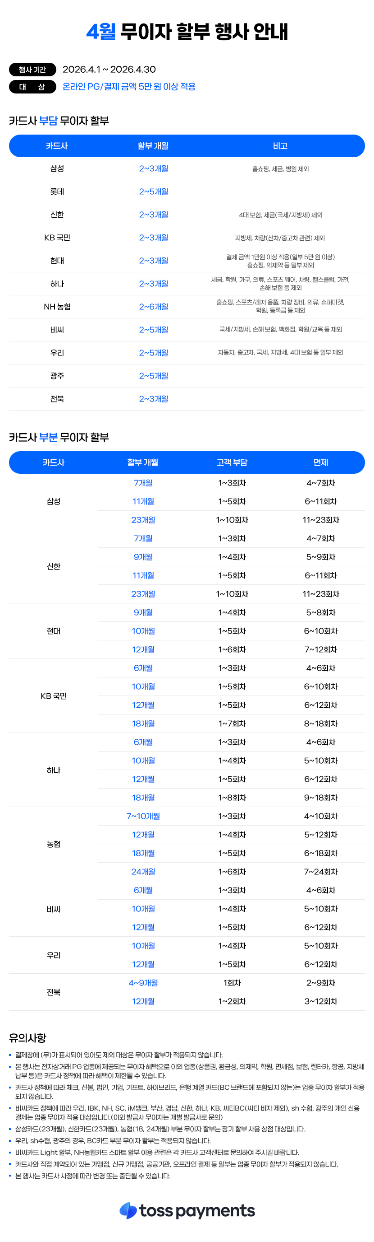The width and height of the screenshot is (374, 1242).
Task: Click the 할부 개월 header in the first table
Action: click(x=153, y=145)
